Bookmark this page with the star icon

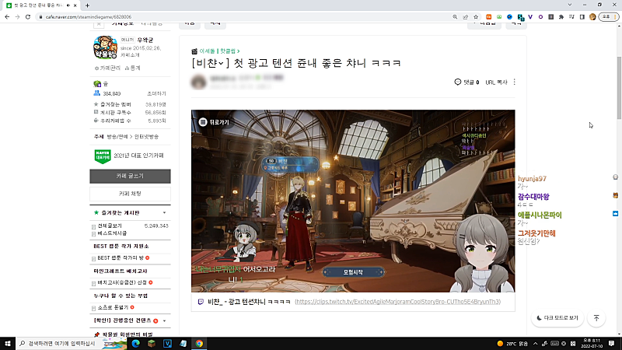[476, 17]
